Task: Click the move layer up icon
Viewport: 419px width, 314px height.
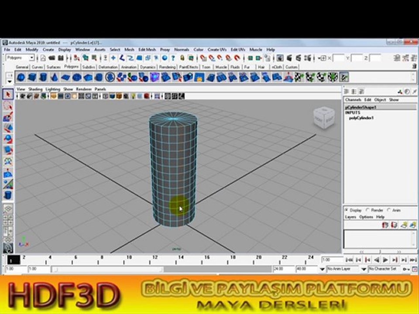Action: [x=385, y=225]
